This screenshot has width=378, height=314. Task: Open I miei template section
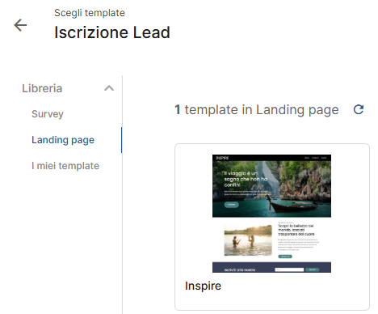tap(65, 166)
